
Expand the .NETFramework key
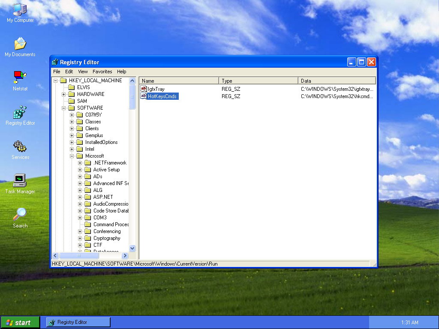80,163
